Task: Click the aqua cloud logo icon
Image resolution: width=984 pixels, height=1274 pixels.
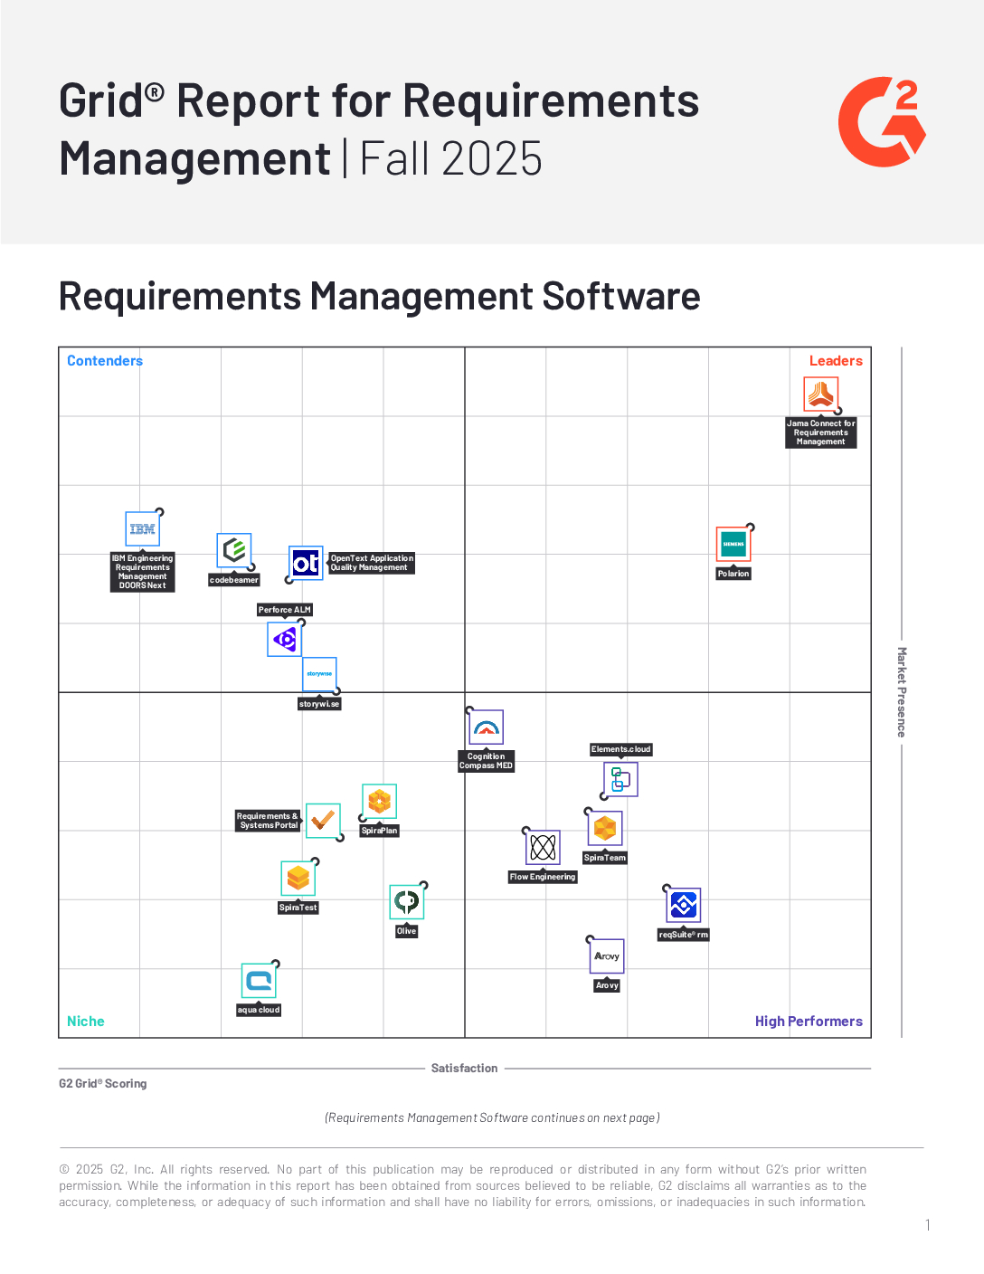Action: (259, 981)
